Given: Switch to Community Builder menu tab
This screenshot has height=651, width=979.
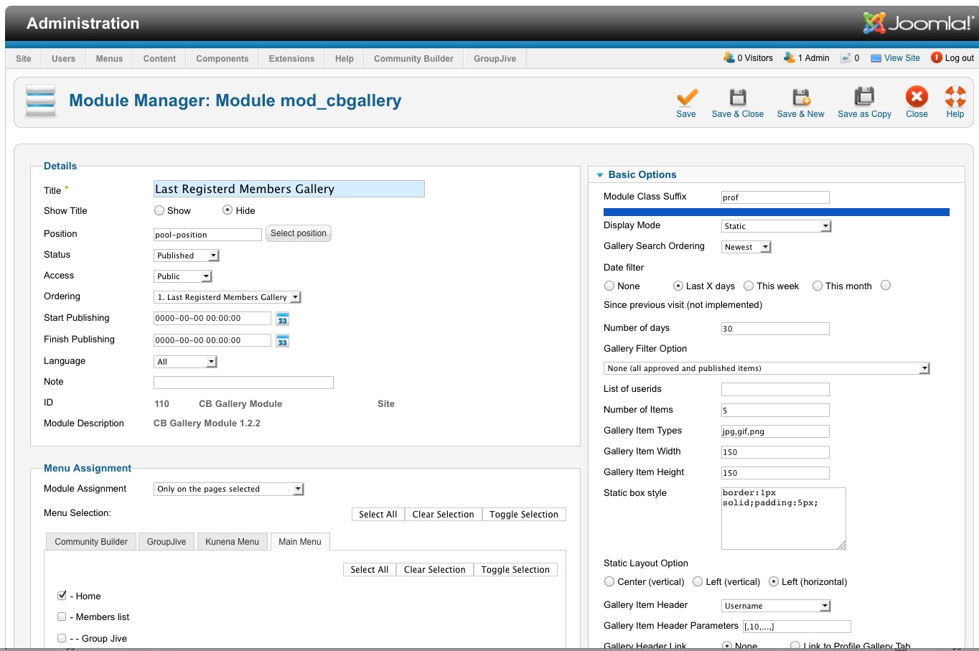Looking at the screenshot, I should [91, 542].
